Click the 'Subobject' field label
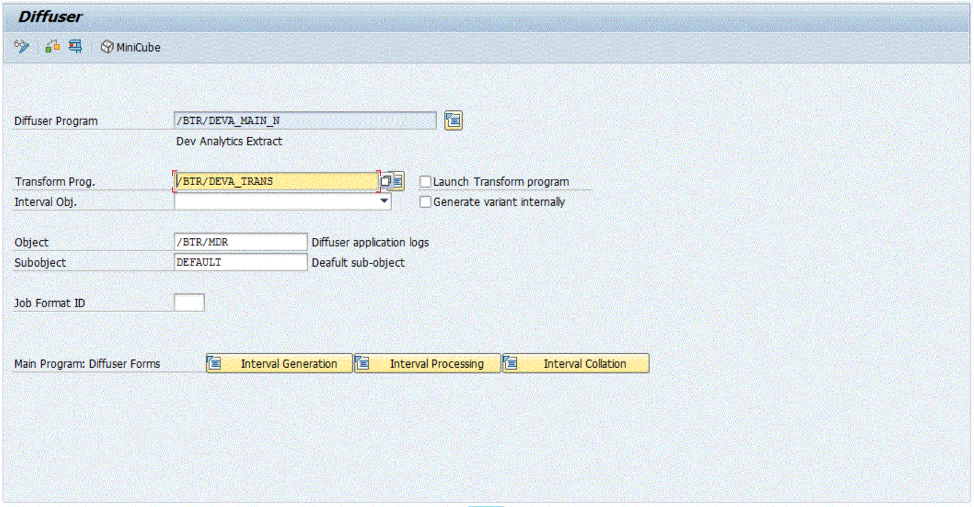 [40, 262]
